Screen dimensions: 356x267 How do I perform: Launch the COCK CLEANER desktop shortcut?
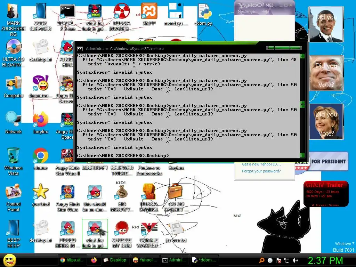pyautogui.click(x=40, y=11)
